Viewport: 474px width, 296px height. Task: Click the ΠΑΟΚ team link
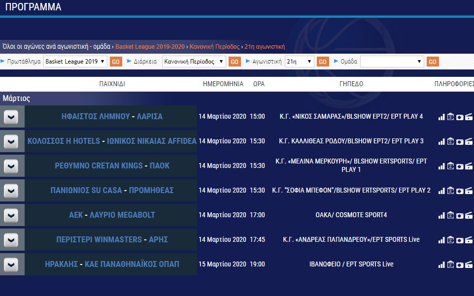pos(159,166)
